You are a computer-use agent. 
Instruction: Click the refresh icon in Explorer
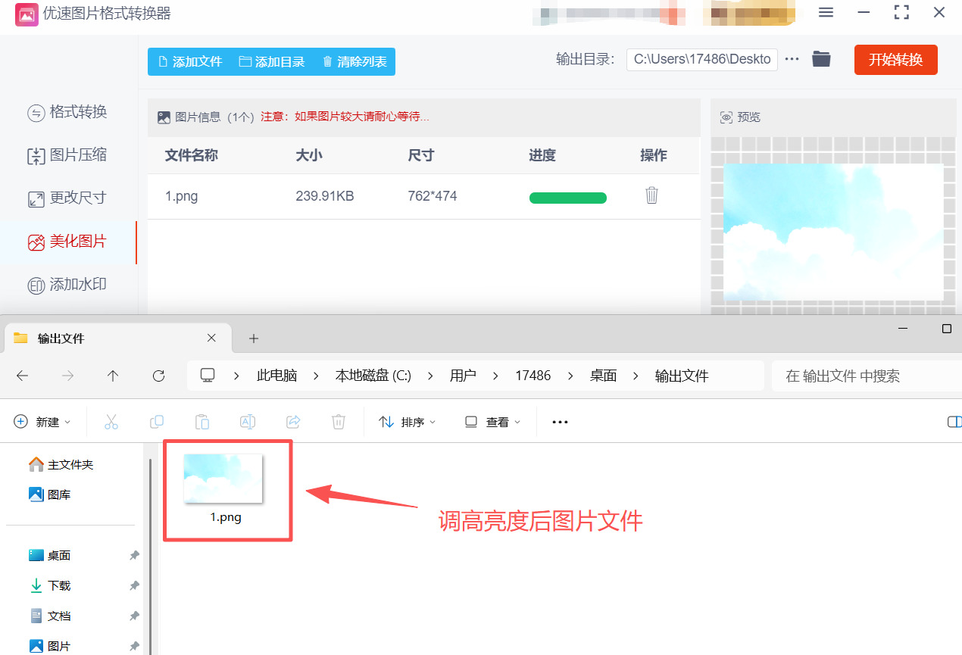pyautogui.click(x=158, y=376)
